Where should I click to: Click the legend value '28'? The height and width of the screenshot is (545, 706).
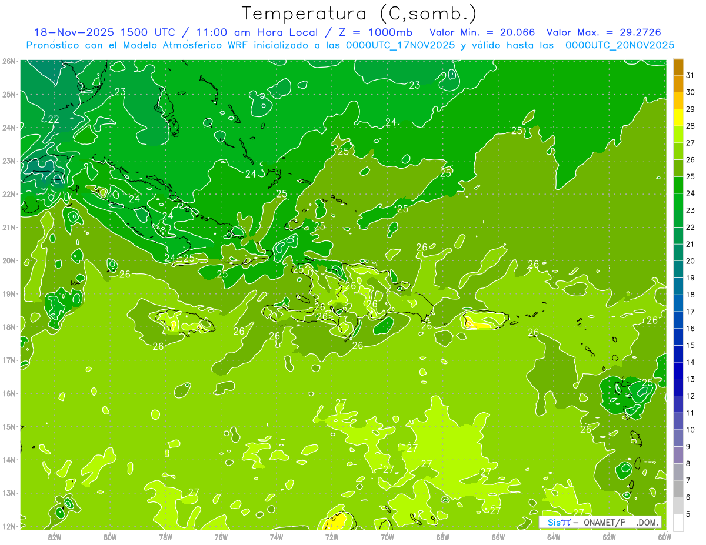tap(690, 126)
